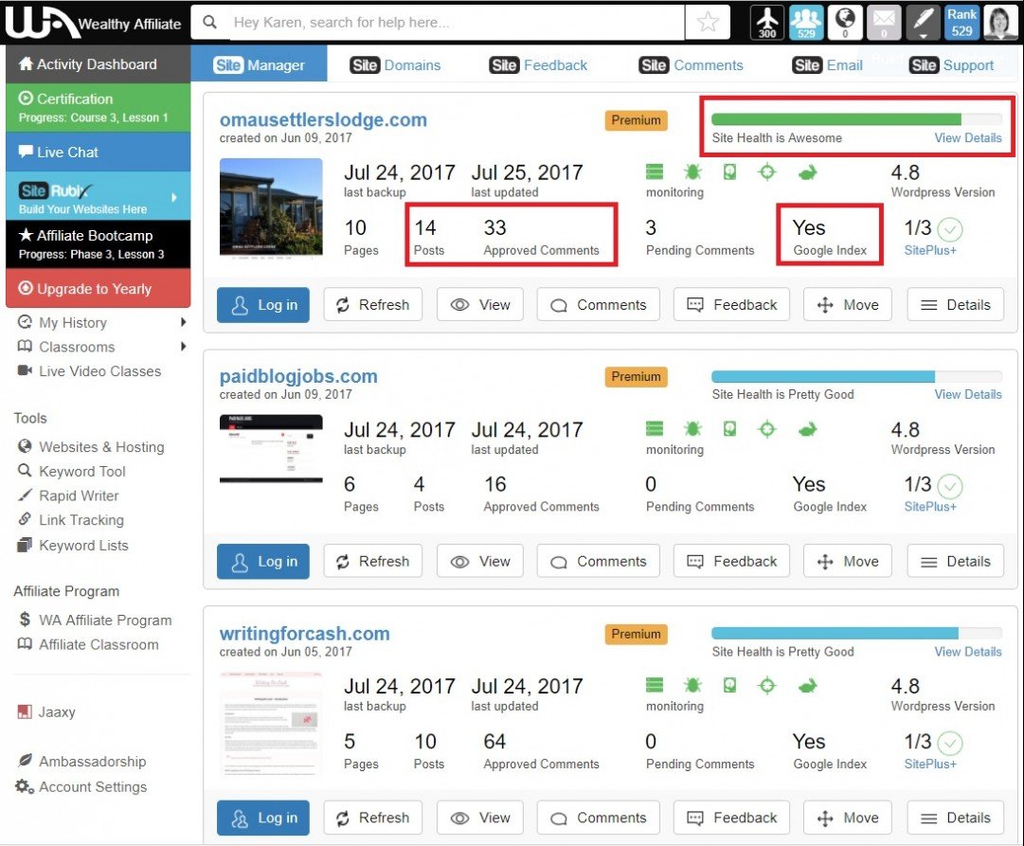Open Live Video Classes in sidebar
The image size is (1024, 846).
tap(89, 371)
